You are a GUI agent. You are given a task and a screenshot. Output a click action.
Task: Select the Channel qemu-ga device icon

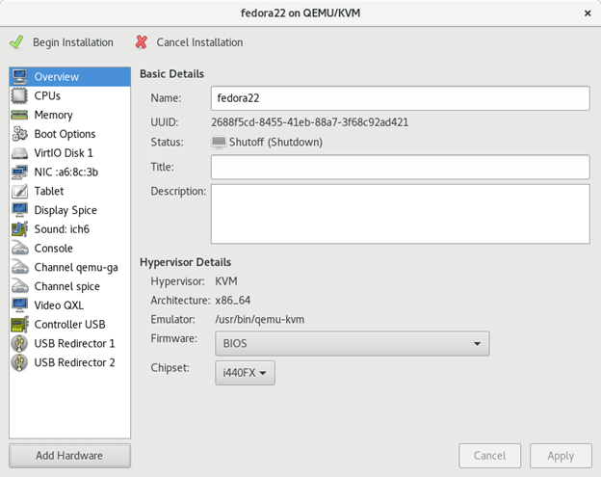(19, 267)
